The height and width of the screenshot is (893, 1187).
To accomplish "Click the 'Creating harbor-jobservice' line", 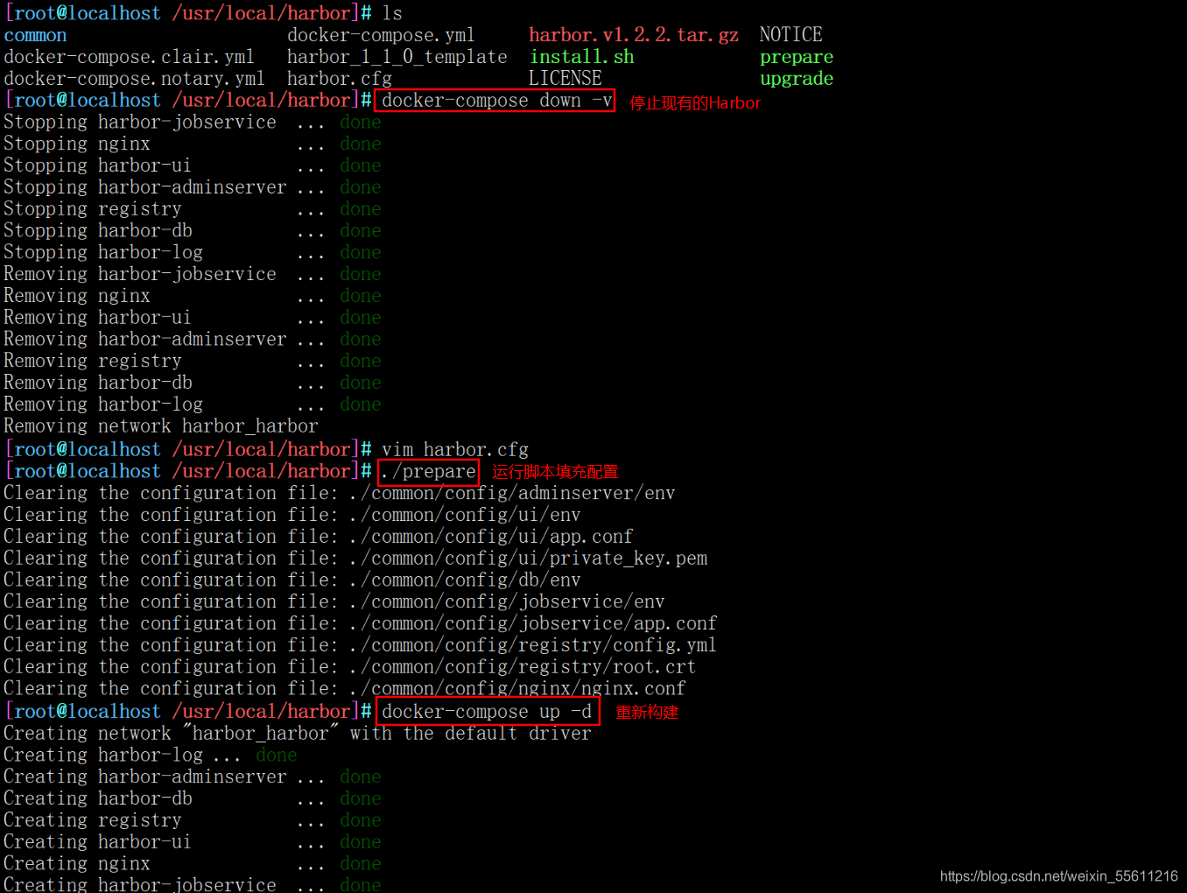I will [x=193, y=884].
